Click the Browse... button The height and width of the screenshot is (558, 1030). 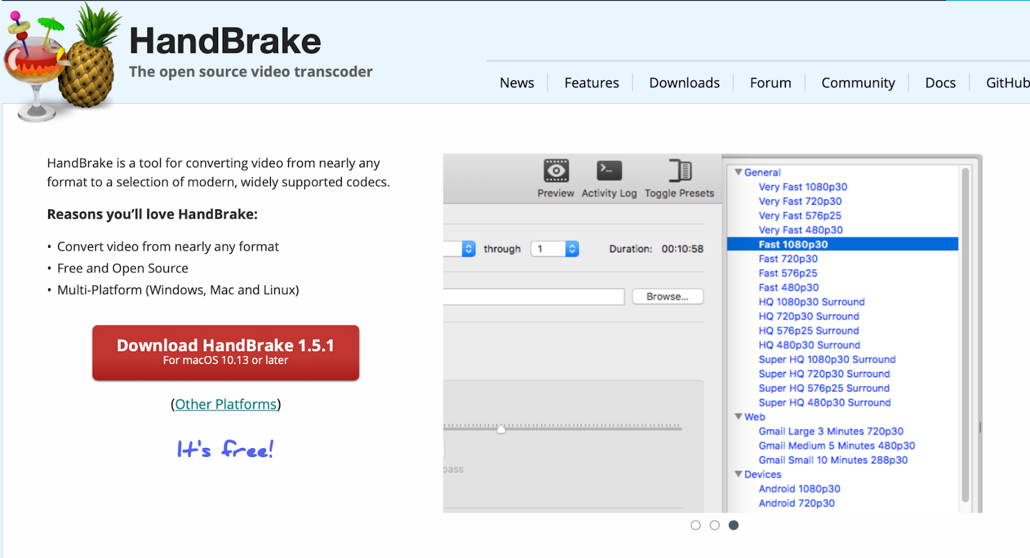[668, 297]
